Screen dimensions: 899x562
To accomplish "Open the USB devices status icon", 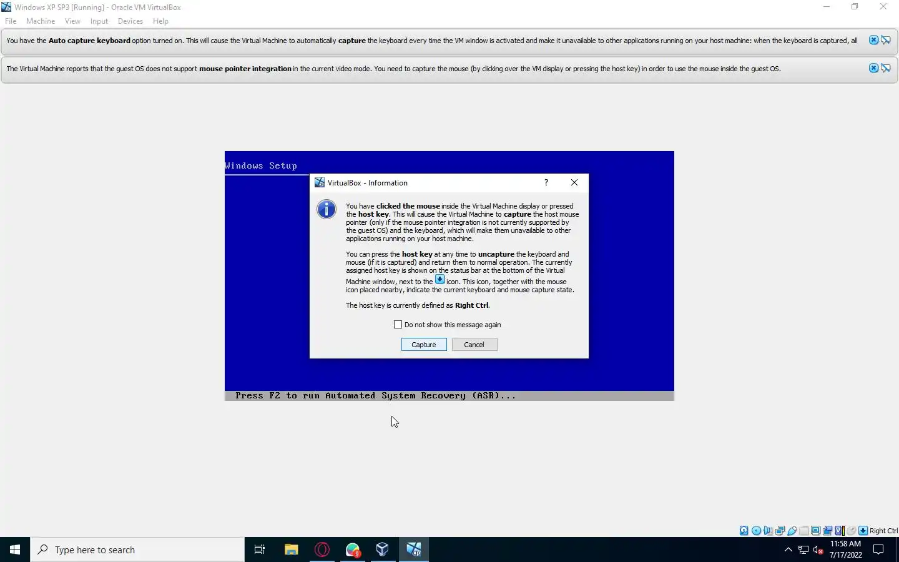I will tap(792, 531).
